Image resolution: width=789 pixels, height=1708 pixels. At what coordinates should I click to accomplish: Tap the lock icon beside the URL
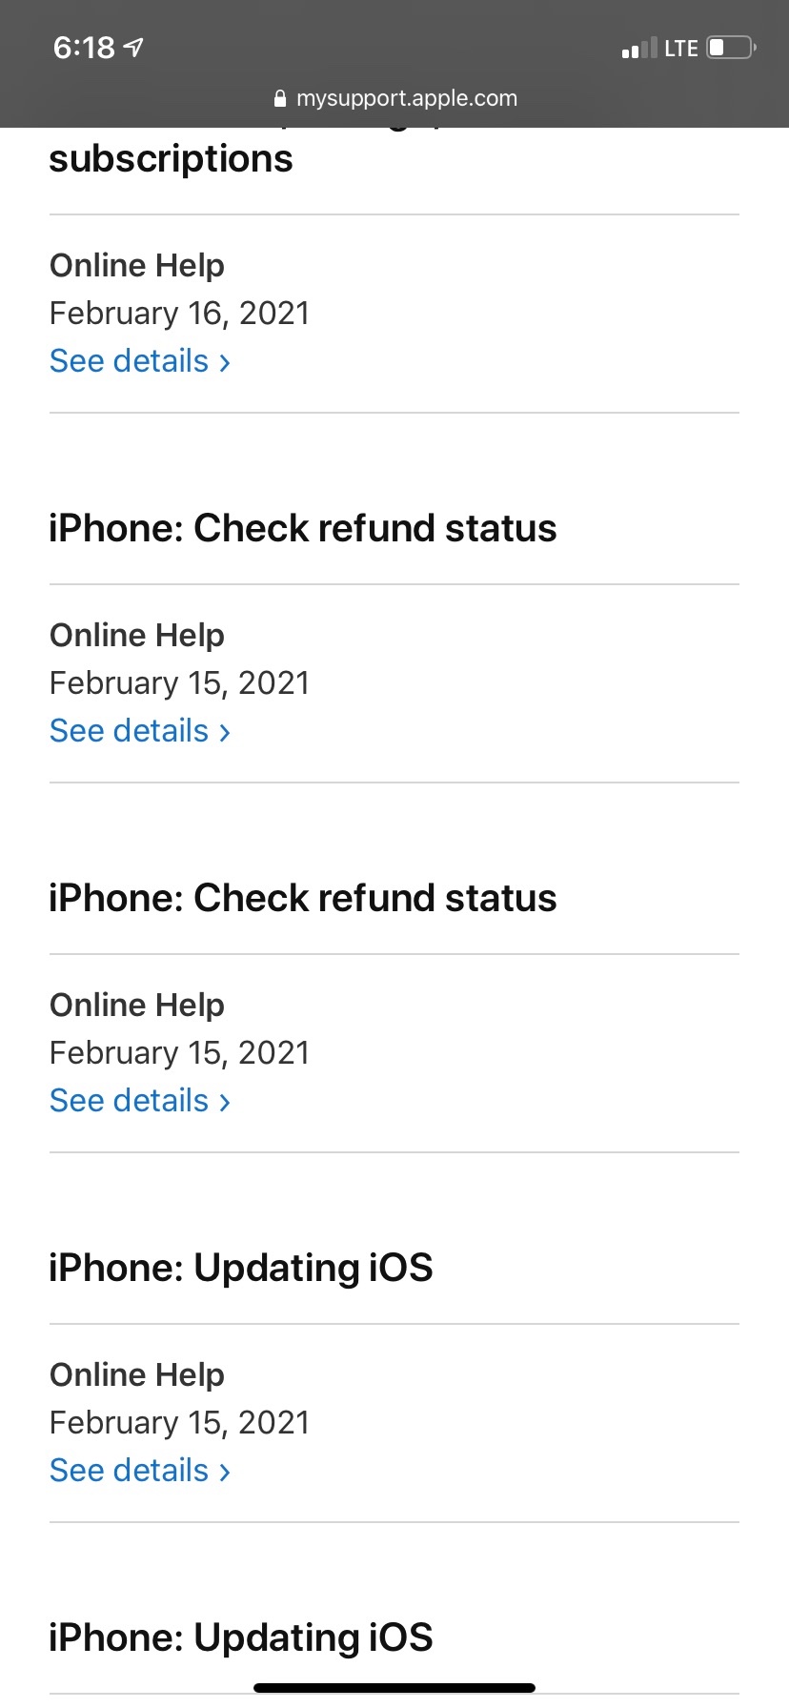279,99
